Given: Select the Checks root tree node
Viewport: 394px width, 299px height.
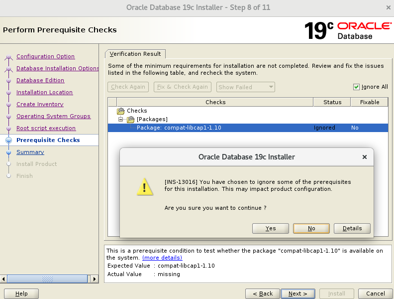Looking at the screenshot, I should (x=137, y=111).
